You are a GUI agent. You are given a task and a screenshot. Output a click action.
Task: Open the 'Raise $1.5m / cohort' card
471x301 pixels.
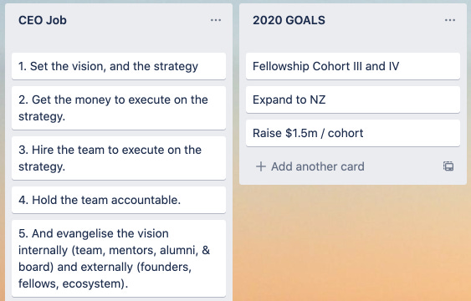tap(353, 133)
